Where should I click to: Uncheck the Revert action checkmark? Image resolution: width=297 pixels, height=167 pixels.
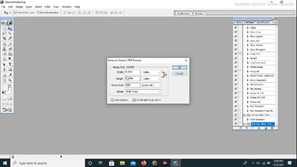236,58
